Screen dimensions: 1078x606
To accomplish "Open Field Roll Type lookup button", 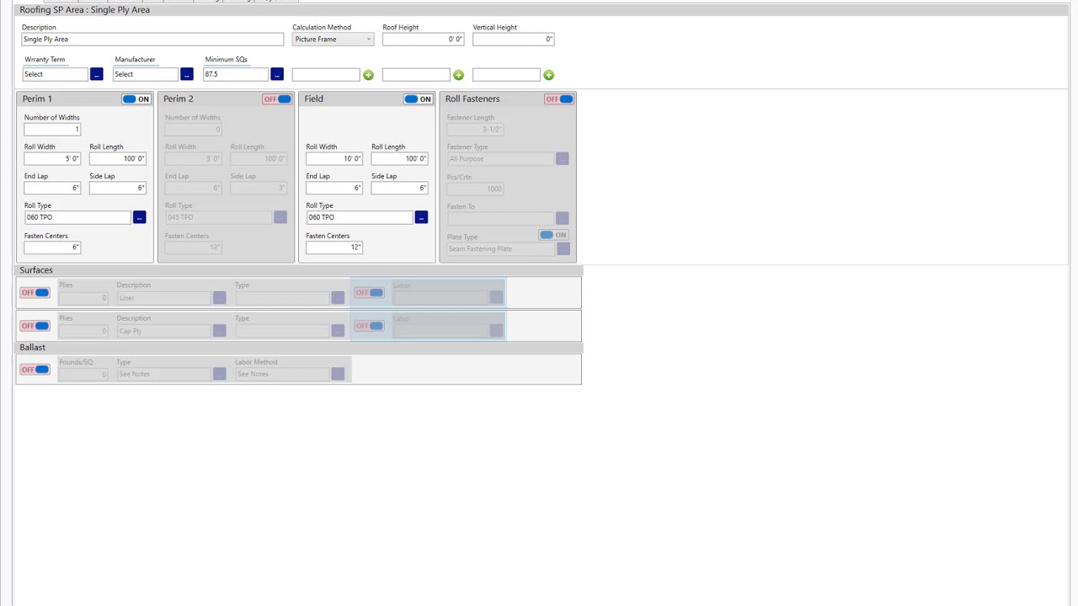I will [421, 218].
